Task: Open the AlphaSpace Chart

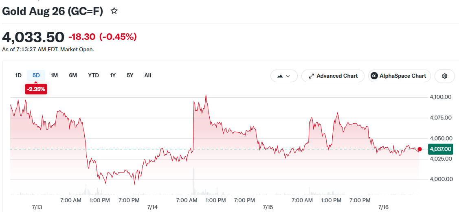Action: click(399, 76)
